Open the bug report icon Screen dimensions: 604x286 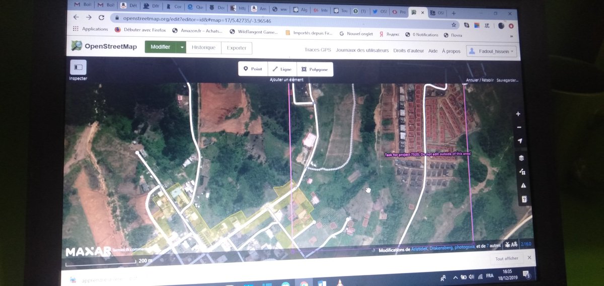click(508, 245)
